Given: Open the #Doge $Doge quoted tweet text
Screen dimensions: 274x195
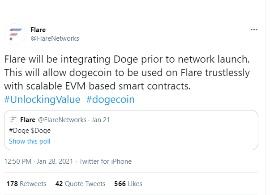Looking at the screenshot, I should point(30,131).
